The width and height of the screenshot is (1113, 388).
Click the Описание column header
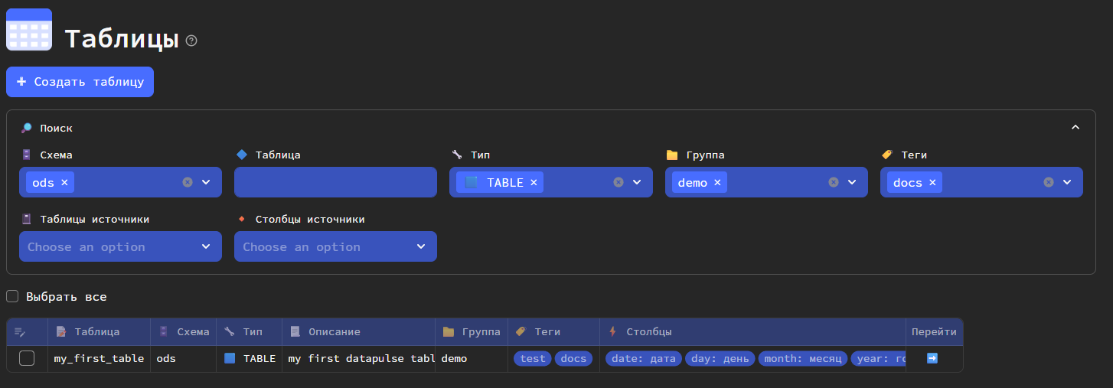coord(359,331)
